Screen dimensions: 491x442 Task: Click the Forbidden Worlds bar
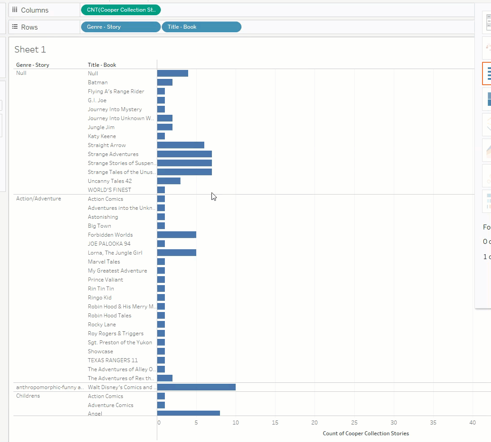(177, 235)
